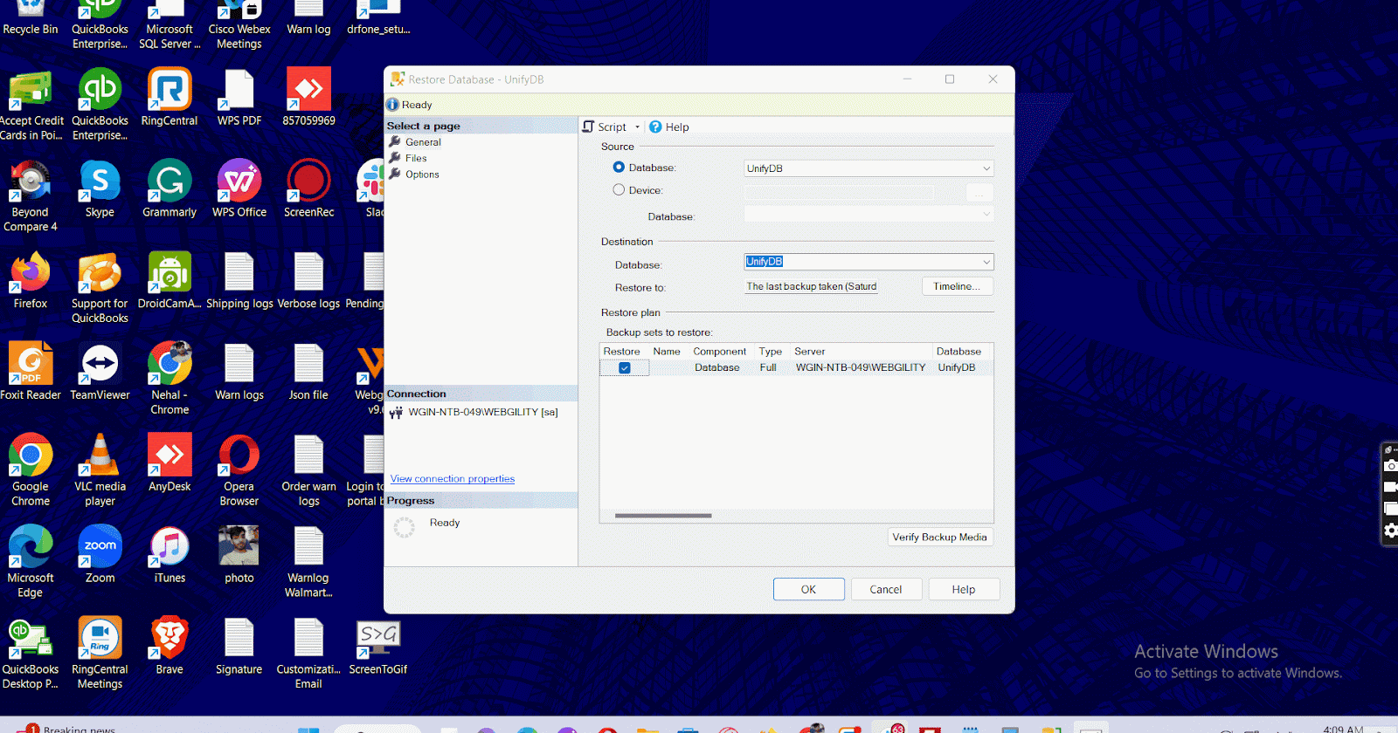Screen dimensions: 1398x733
Task: Click the "WGIN-NTB-049\WEBGILITY" server cell in the backup sets grid
Action: 861,368
